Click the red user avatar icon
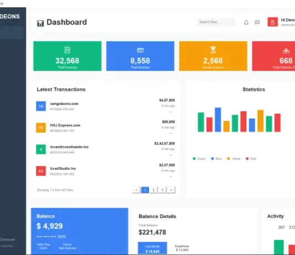Viewport: 295px width, 255px height. click(x=272, y=22)
